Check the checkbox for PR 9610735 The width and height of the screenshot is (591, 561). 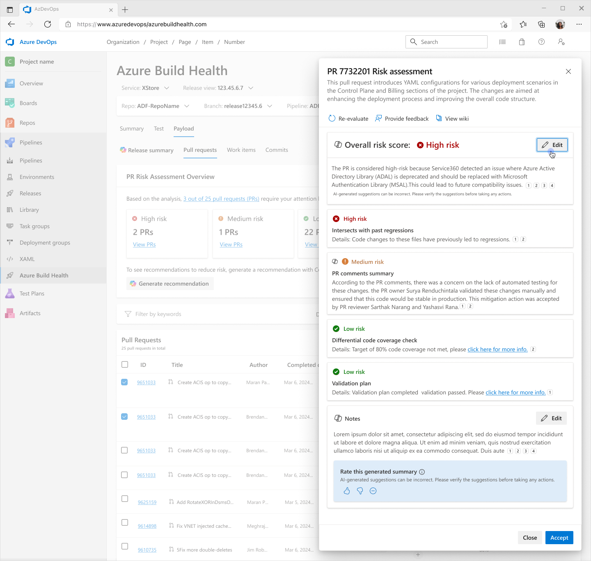[125, 546]
